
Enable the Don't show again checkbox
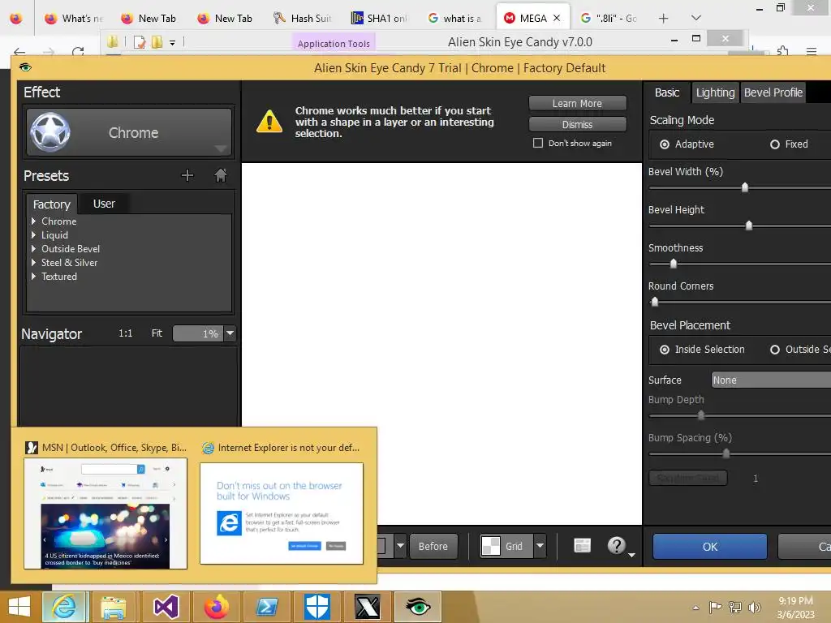click(538, 143)
